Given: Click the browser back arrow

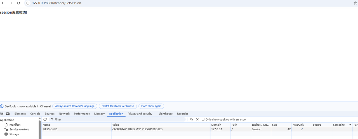Looking at the screenshot, I should [3, 3].
